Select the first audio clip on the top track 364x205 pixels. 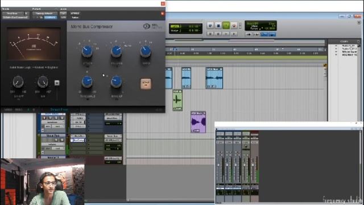(x=169, y=78)
